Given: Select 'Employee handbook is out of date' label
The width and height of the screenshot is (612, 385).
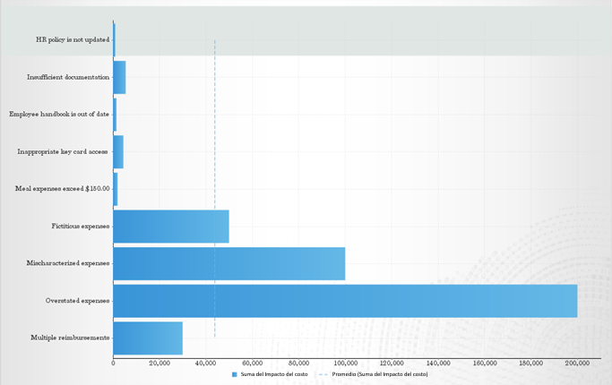Looking at the screenshot, I should pos(59,115).
